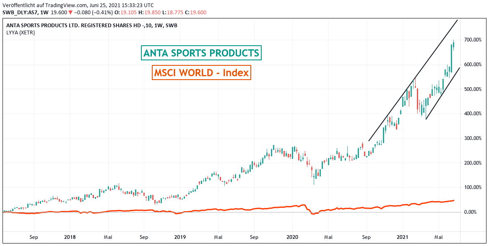Select the orange 'MSCI WORLD - Index' text box
The height and width of the screenshot is (246, 489).
point(201,73)
